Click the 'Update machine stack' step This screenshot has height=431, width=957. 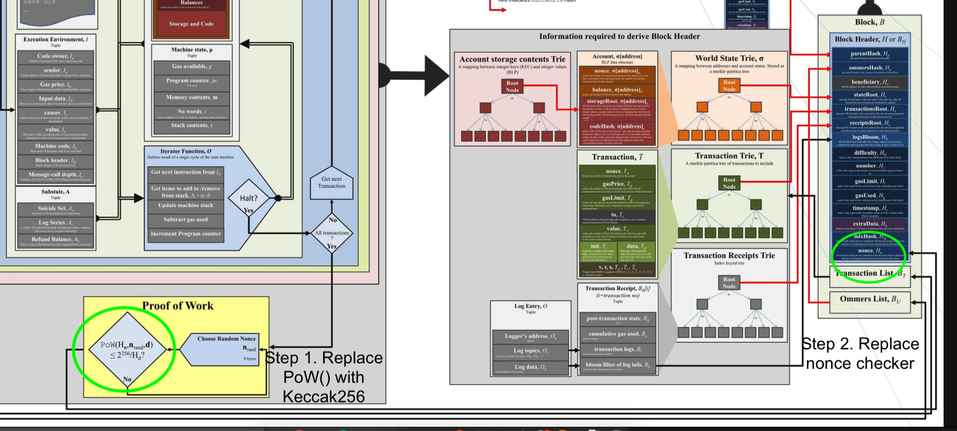[185, 206]
